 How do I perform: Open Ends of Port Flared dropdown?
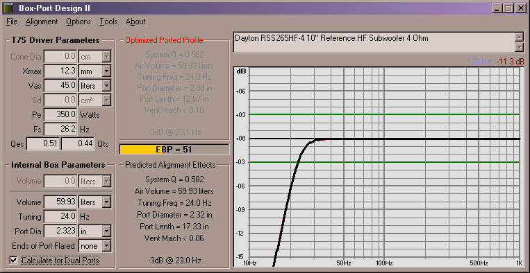point(106,246)
